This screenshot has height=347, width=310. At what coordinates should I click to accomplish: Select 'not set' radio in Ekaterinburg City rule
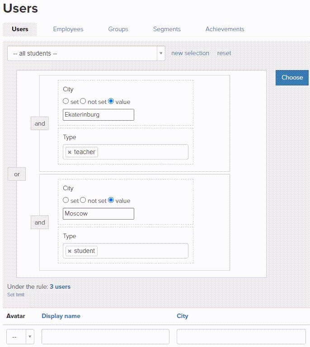tap(83, 101)
